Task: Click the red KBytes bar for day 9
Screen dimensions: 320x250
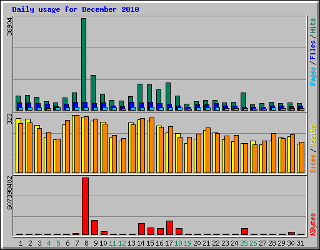Action: 94,227
